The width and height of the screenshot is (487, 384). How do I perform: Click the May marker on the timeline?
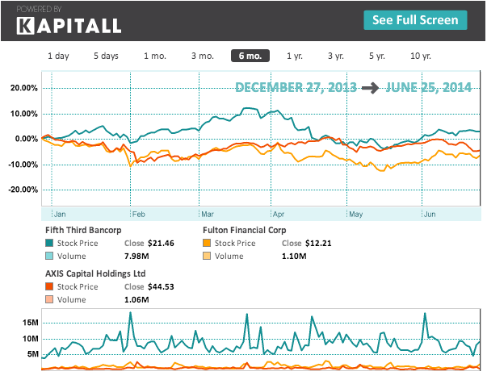355,214
